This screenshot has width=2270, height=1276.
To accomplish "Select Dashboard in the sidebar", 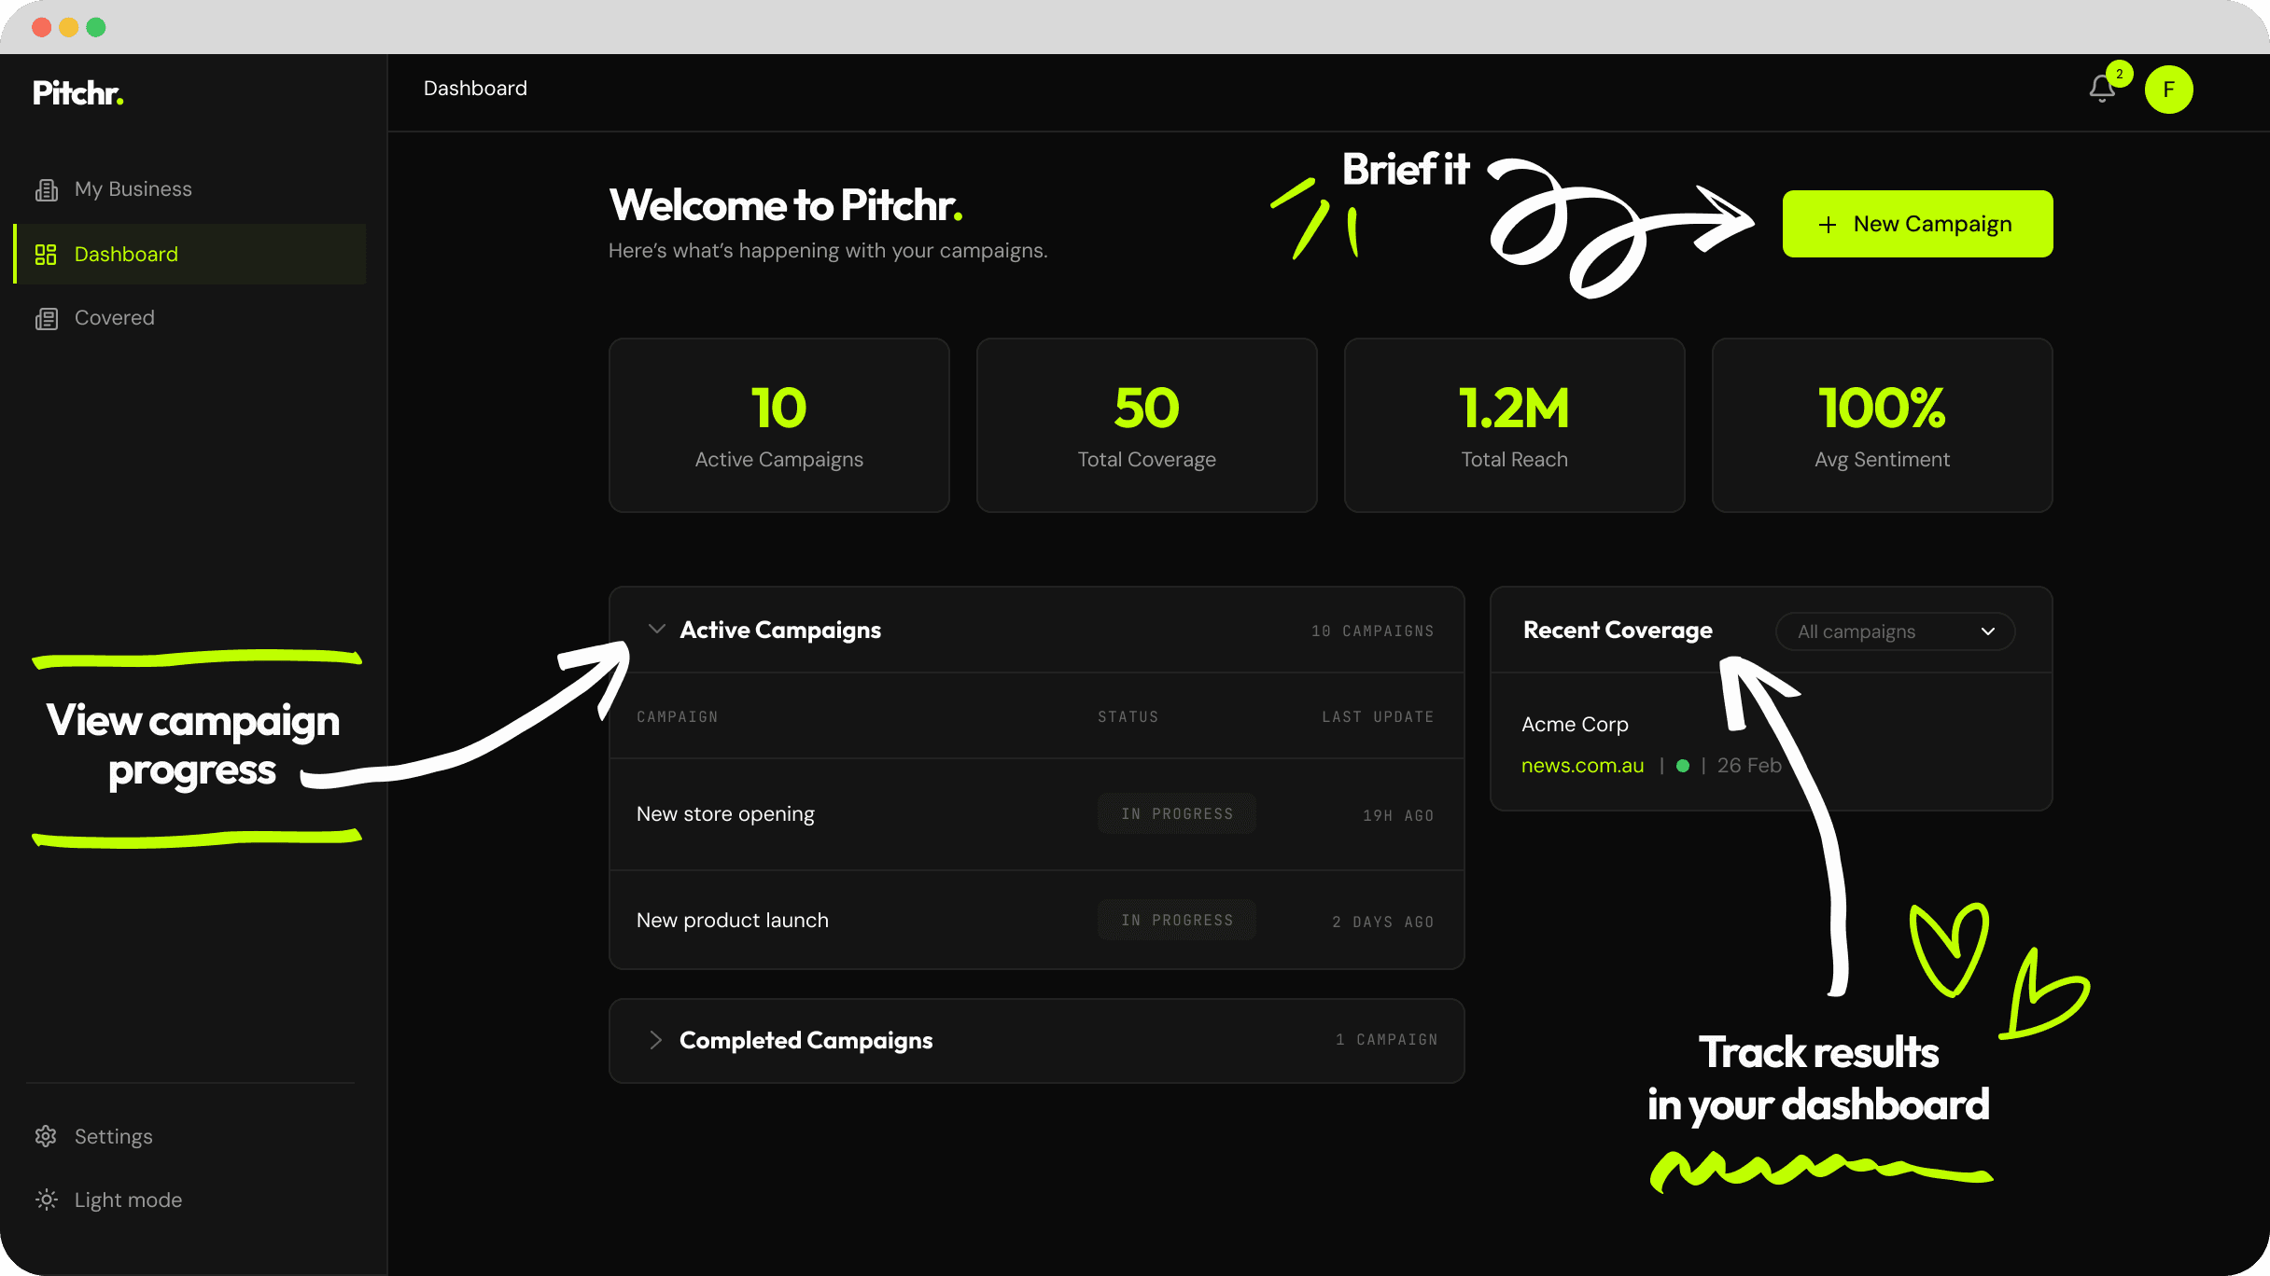I will pyautogui.click(x=190, y=254).
